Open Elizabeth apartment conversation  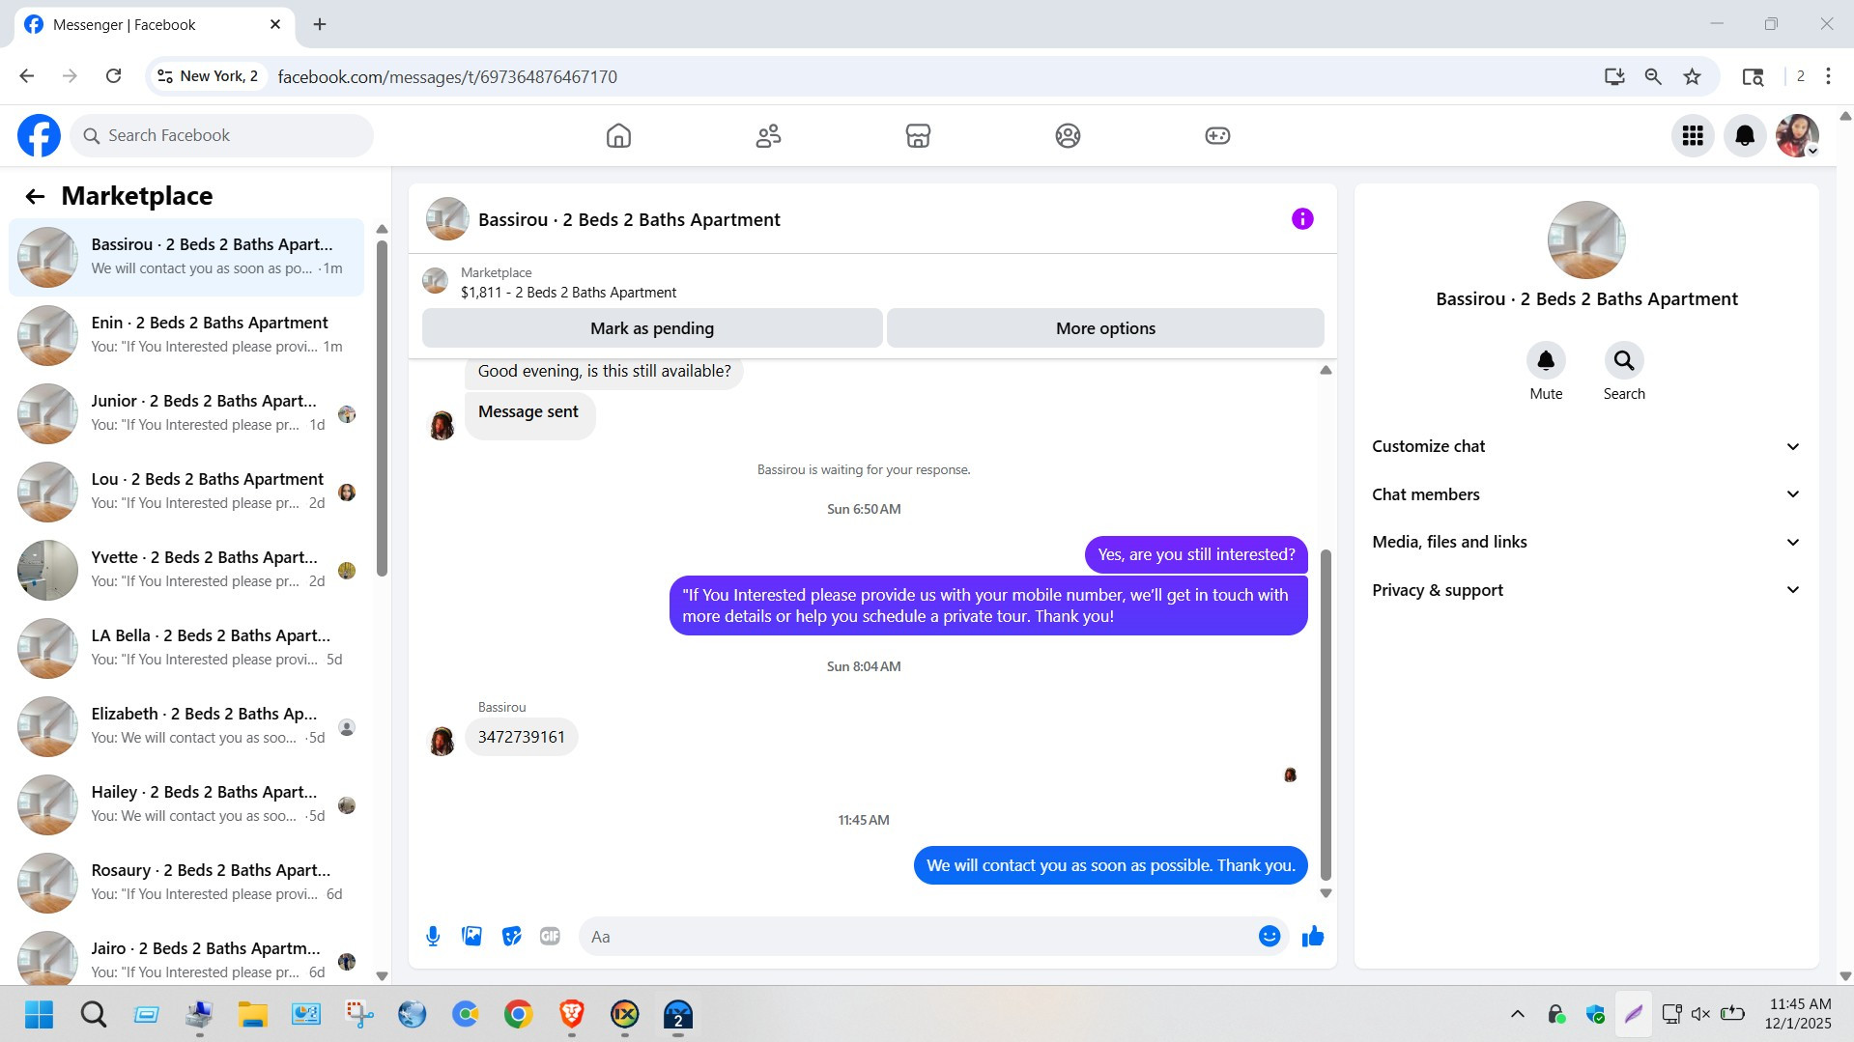click(x=186, y=726)
